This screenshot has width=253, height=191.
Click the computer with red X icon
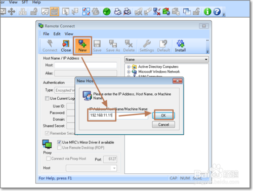click(157, 12)
